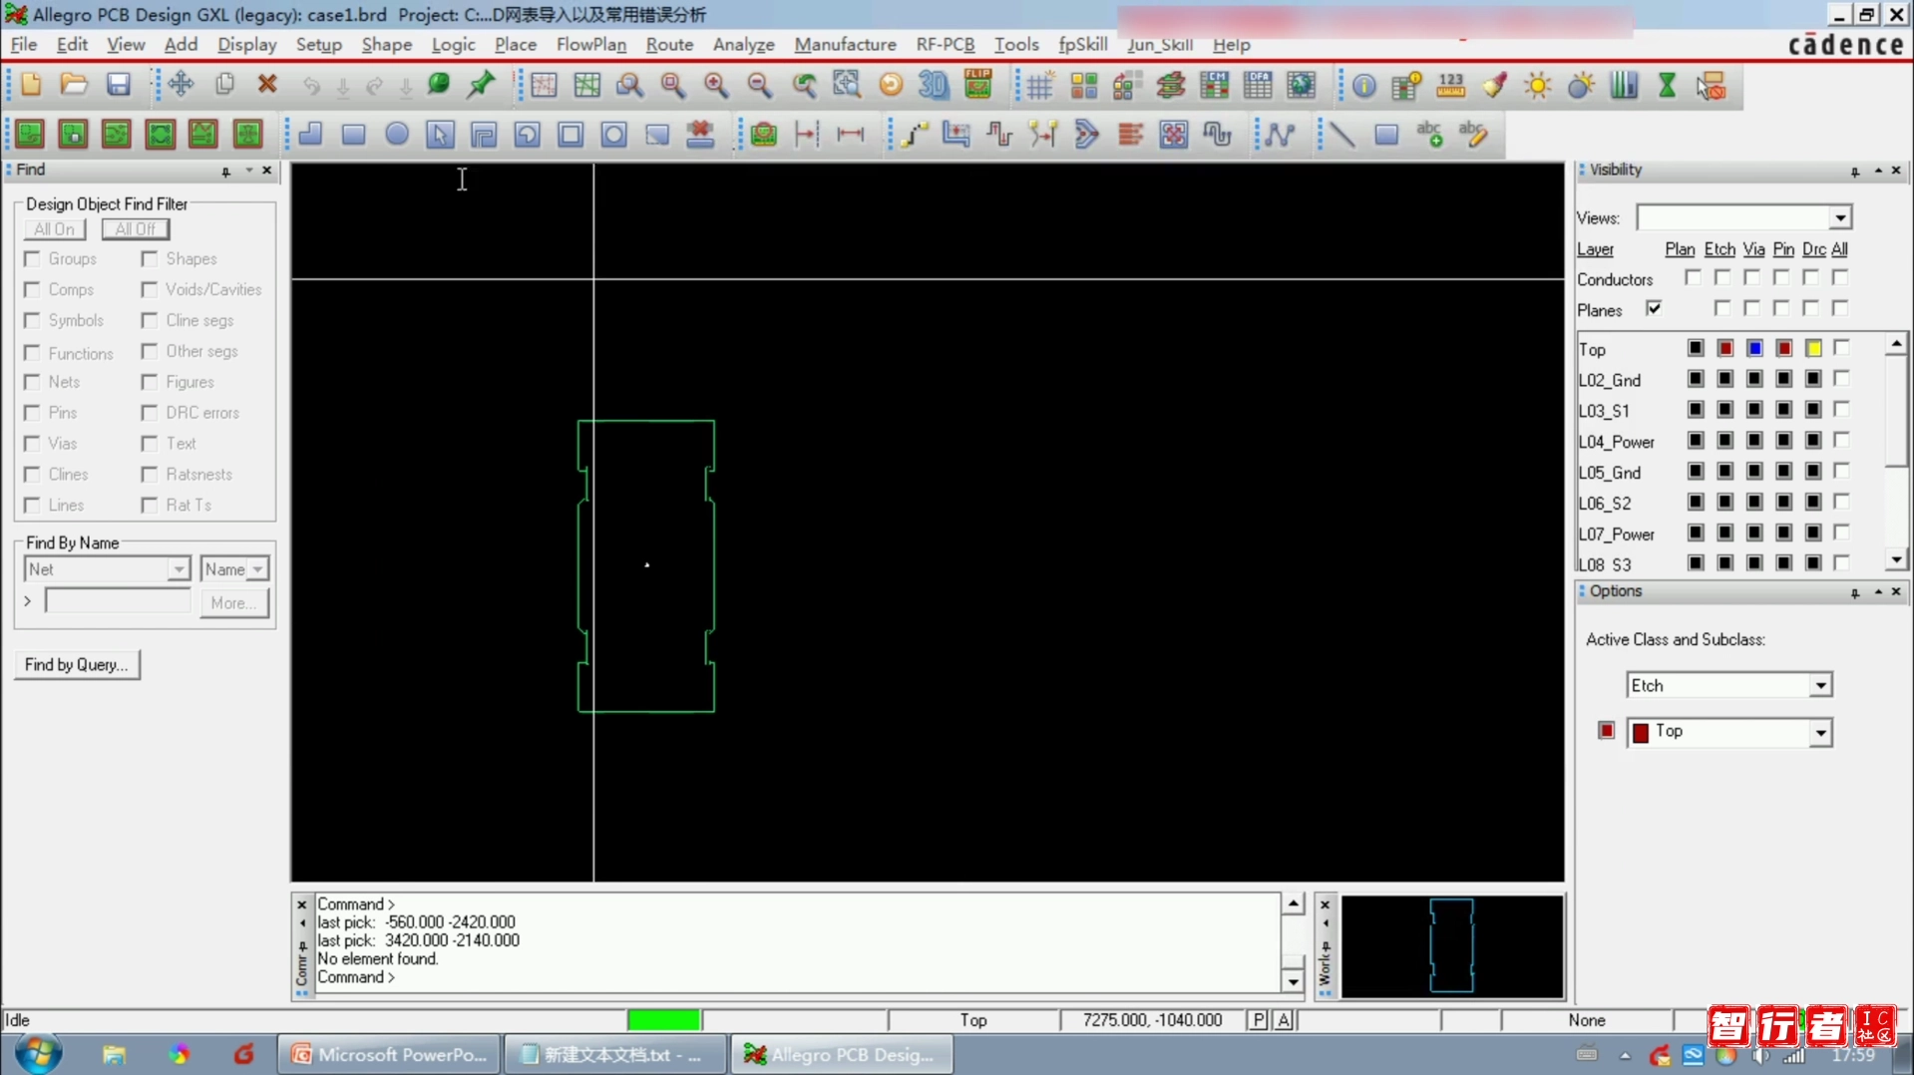Open the Setup menu

319,45
